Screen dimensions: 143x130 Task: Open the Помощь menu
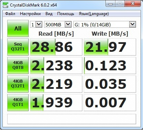tap(65, 14)
